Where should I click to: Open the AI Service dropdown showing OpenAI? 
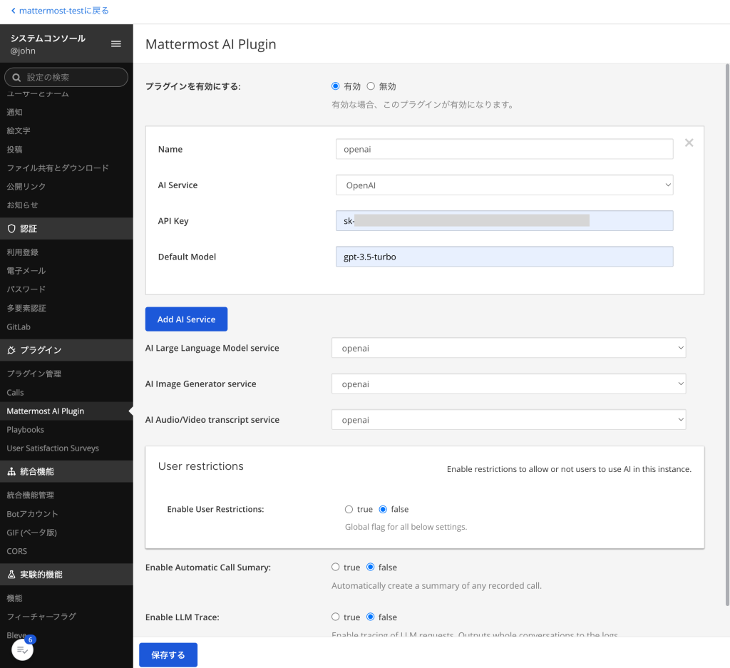point(504,185)
